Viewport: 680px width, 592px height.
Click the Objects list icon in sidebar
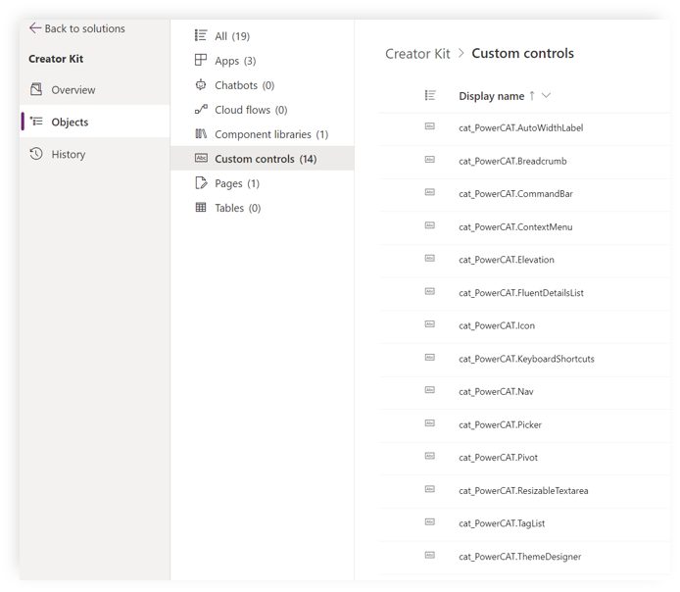[36, 122]
